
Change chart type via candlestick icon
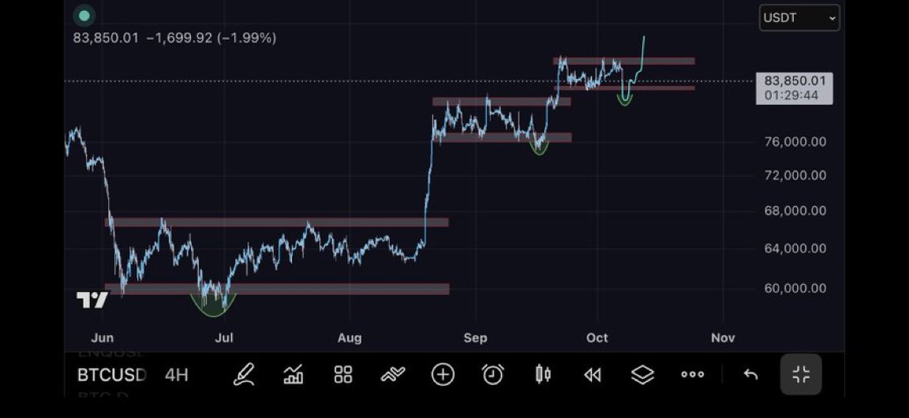543,375
